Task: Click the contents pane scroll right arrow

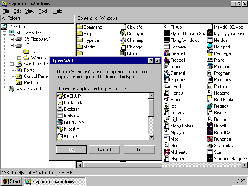Action: 245,165
